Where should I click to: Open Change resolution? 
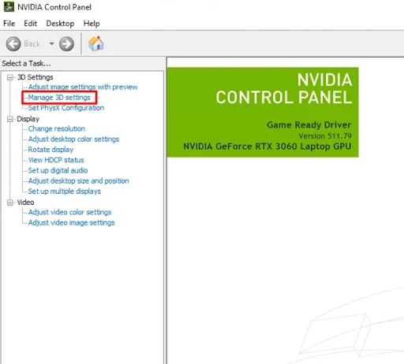[x=57, y=128]
